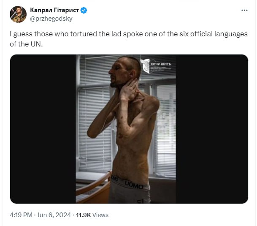Click the blue verified checkmark badge

coord(84,10)
